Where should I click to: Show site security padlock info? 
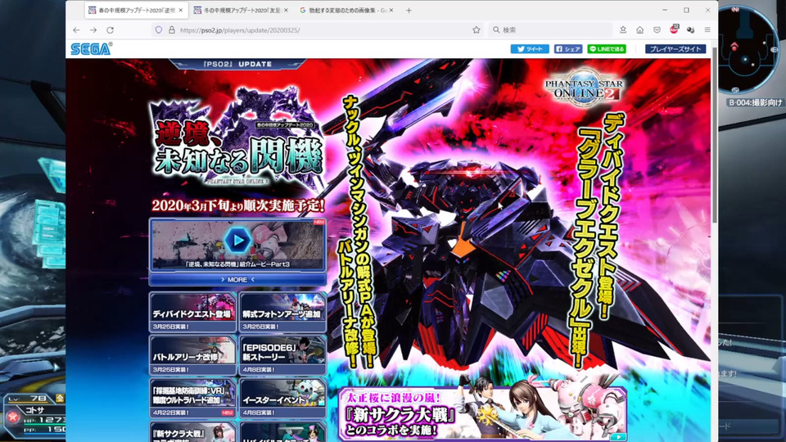click(x=171, y=30)
